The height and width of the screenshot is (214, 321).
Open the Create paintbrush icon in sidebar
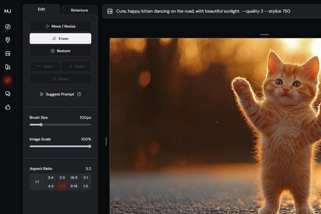pos(8,40)
